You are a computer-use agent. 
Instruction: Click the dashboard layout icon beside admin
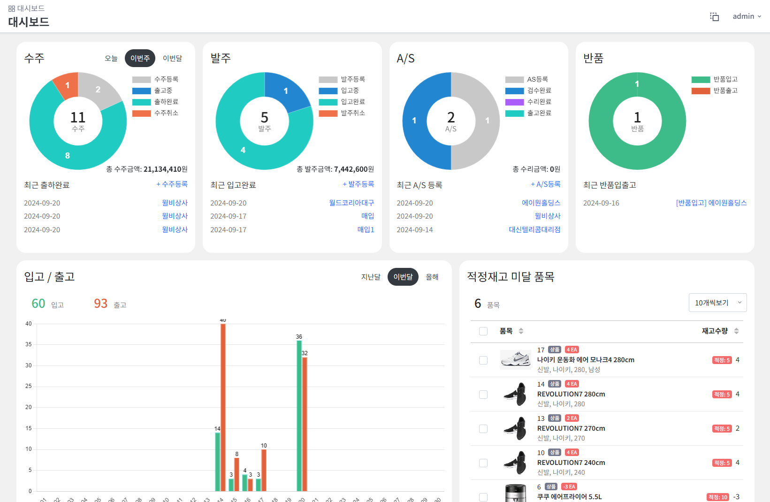click(714, 16)
